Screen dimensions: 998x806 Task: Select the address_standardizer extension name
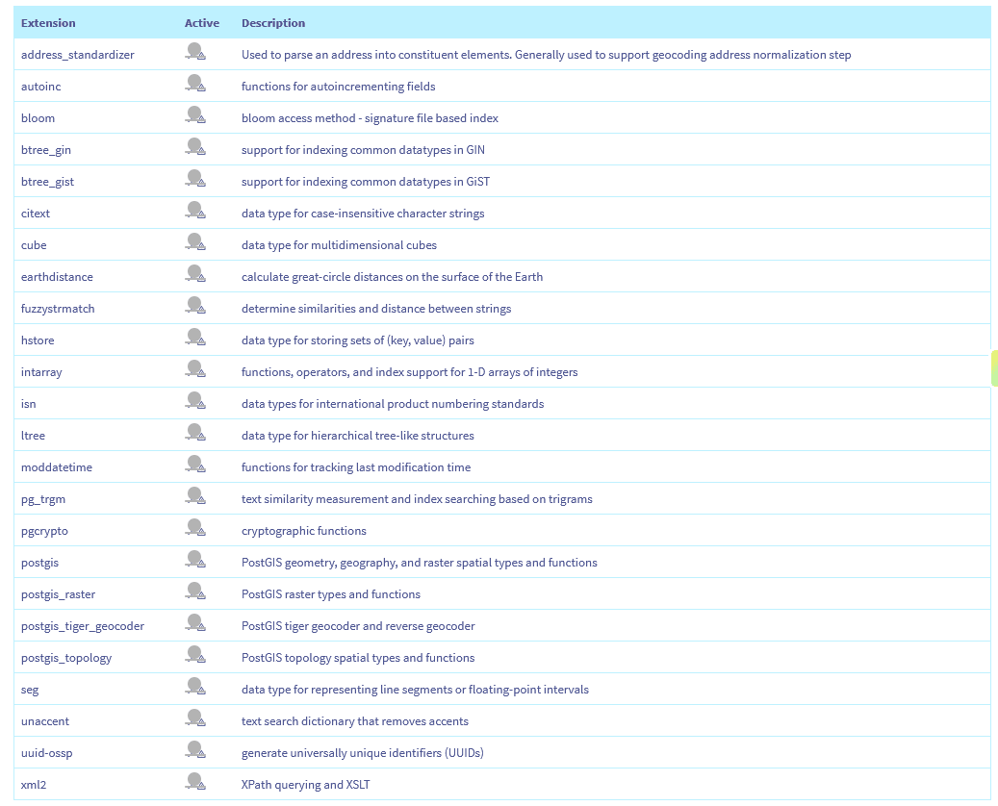coord(78,55)
